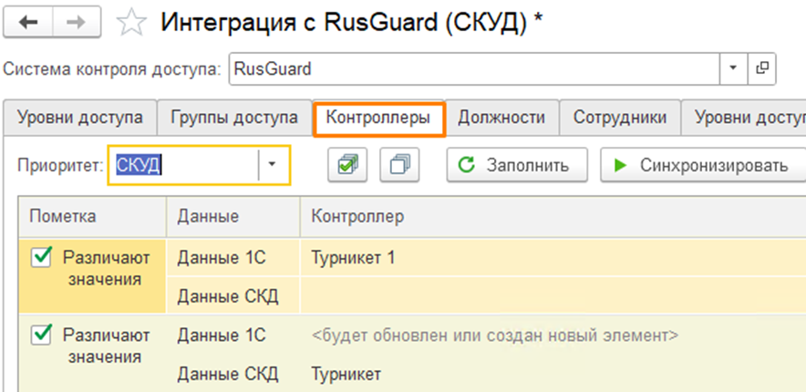Screen dimensions: 806x392
Task: Uncheck the checkbox for the Турникет 1 row
Action: click(x=42, y=258)
